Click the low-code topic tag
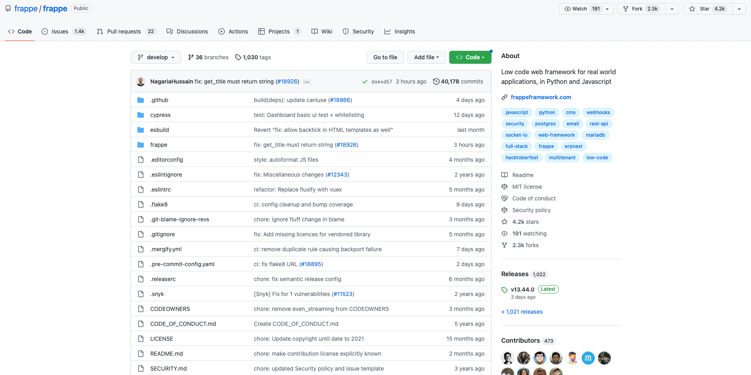 tap(597, 158)
